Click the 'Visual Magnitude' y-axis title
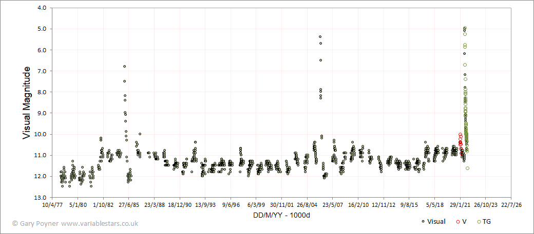Screen dimensions: 534x234 click(27, 102)
